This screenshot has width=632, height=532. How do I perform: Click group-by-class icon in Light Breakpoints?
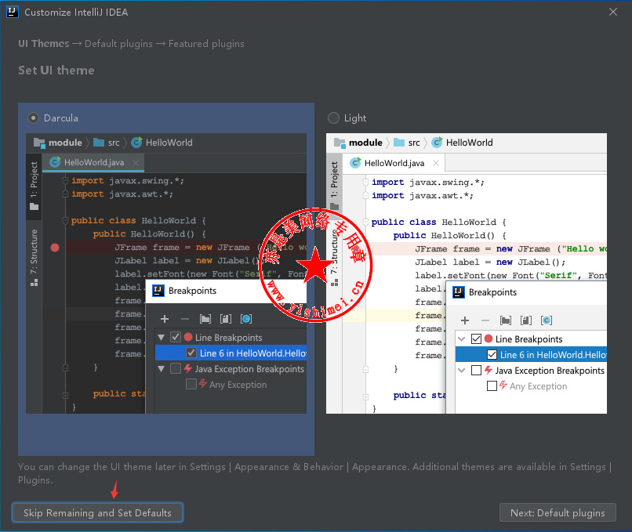click(x=547, y=320)
